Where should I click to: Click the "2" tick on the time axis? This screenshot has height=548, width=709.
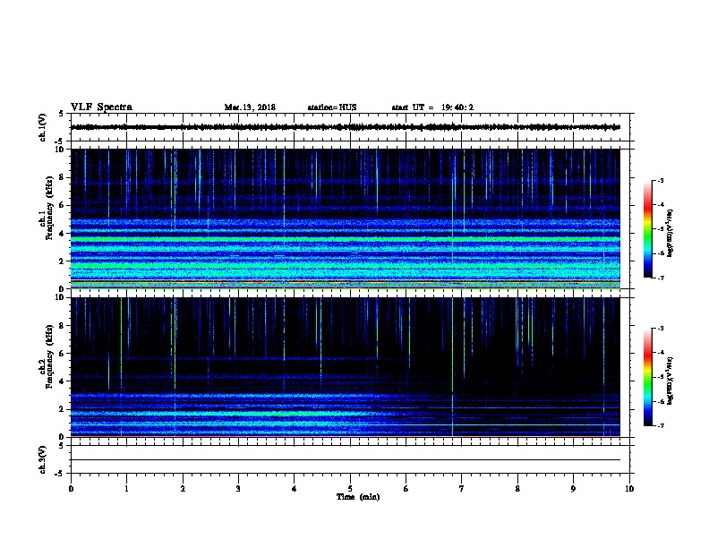click(x=183, y=489)
